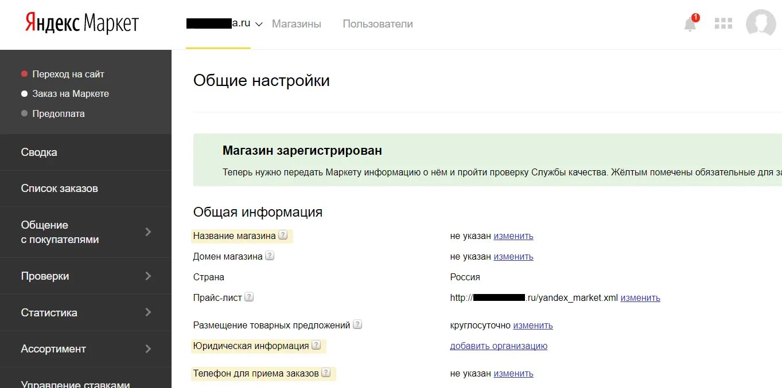The width and height of the screenshot is (782, 388).
Task: Open the Yandex services grid icon
Action: 723,23
